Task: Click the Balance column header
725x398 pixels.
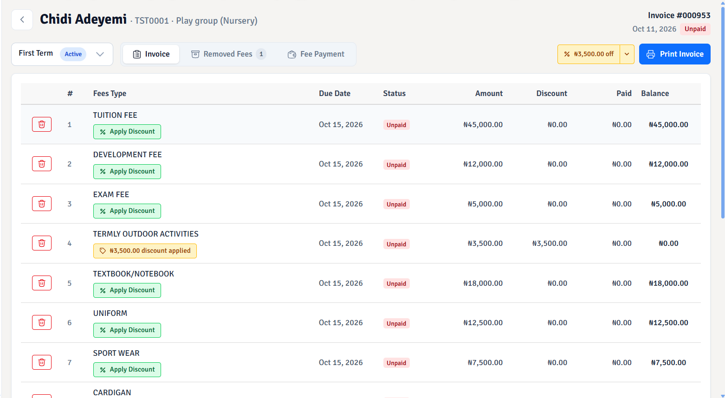Action: [655, 93]
